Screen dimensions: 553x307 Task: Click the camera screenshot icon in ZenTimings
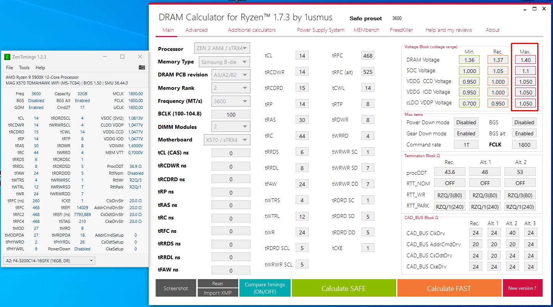click(142, 67)
